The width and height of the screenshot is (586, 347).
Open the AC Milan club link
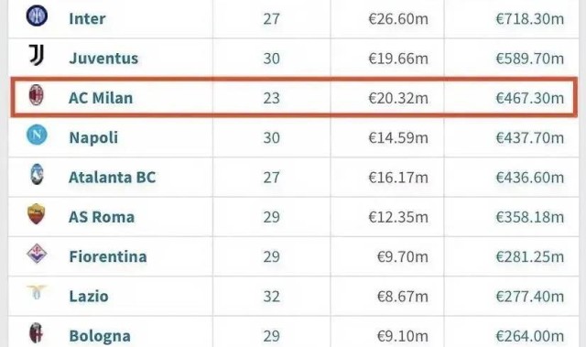(101, 98)
